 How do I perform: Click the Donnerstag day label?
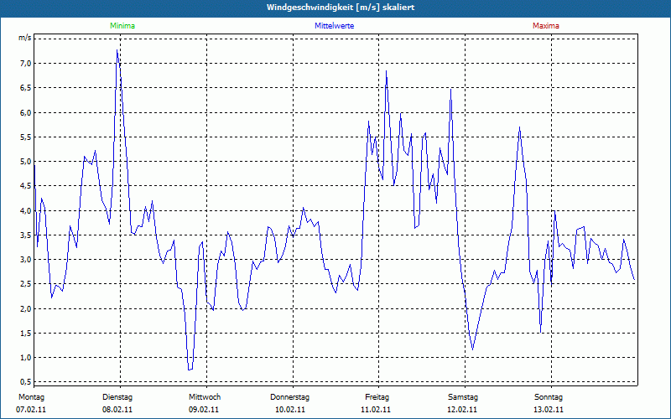[289, 397]
